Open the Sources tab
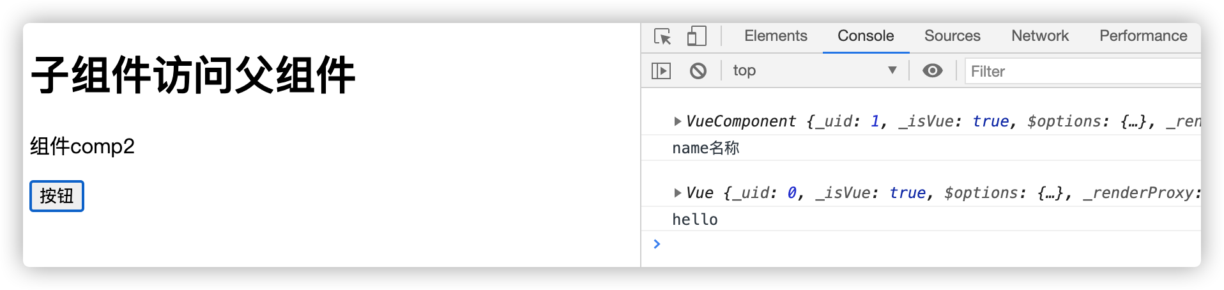This screenshot has height=290, width=1224. (x=952, y=36)
